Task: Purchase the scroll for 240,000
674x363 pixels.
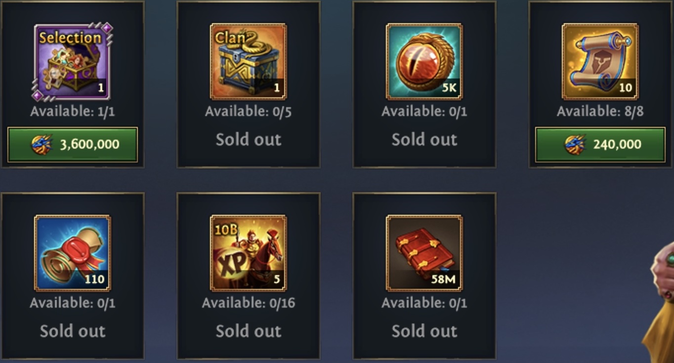Action: [x=600, y=144]
